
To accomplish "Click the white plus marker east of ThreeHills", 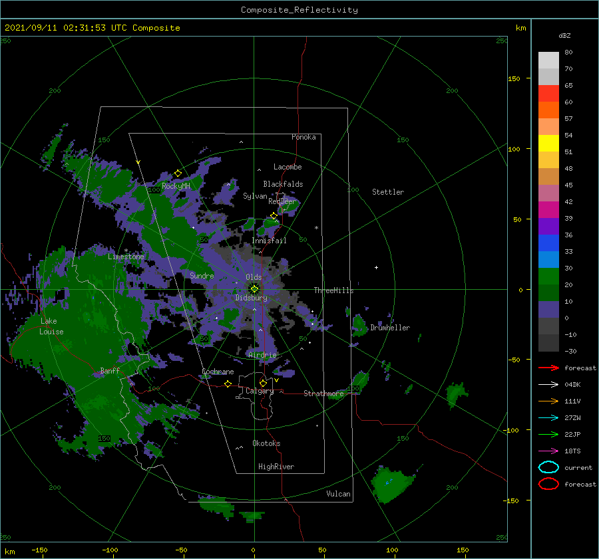I will coord(376,267).
